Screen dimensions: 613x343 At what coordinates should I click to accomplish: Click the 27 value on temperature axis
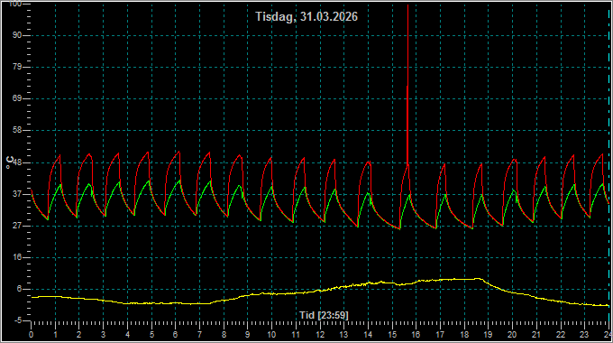click(17, 226)
